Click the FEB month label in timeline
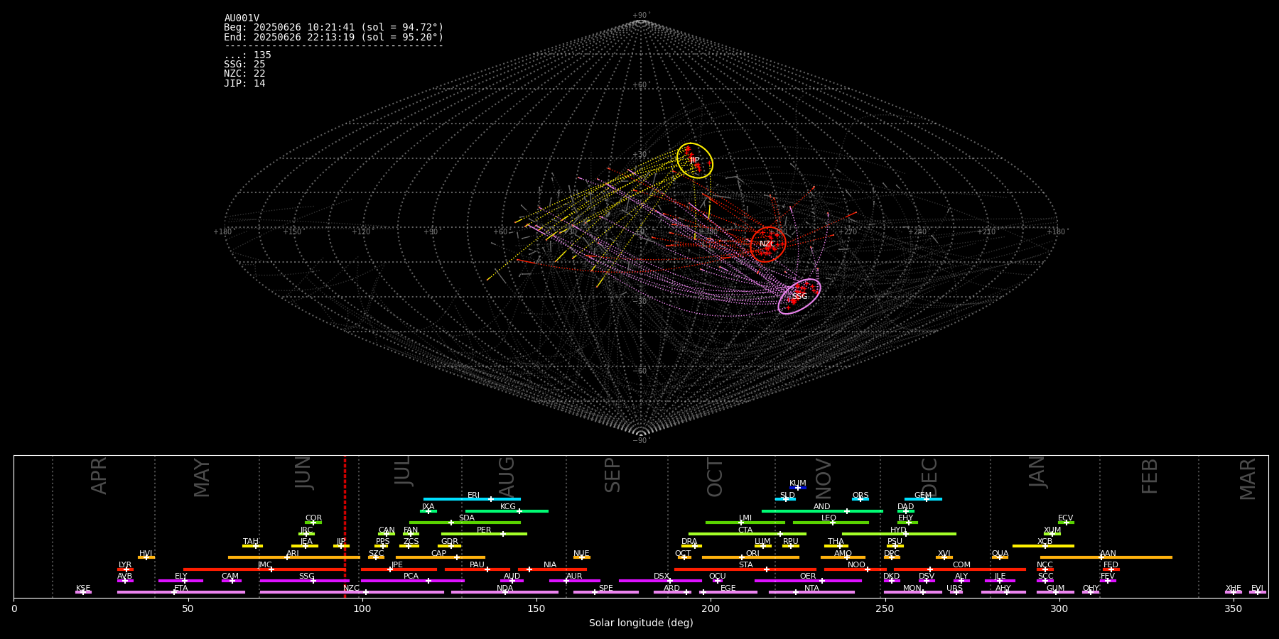The height and width of the screenshot is (639, 1279). [1150, 476]
